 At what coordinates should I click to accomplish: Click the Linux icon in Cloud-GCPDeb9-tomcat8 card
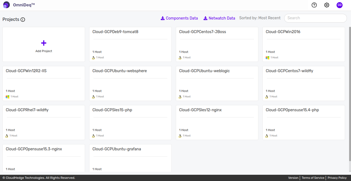[x=93, y=58]
